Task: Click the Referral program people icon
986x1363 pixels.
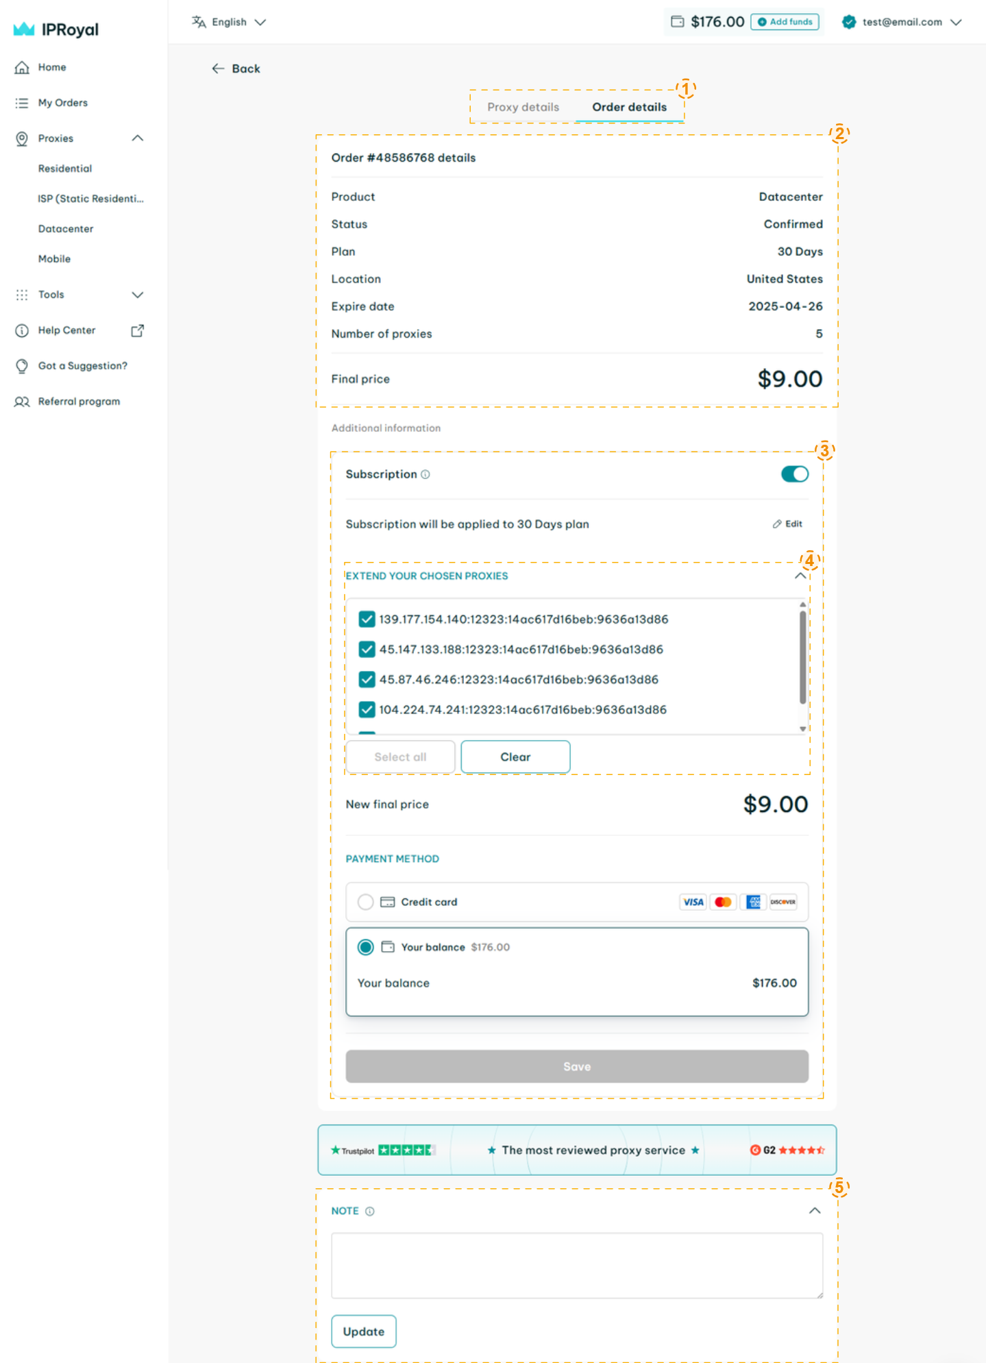Action: pyautogui.click(x=22, y=402)
